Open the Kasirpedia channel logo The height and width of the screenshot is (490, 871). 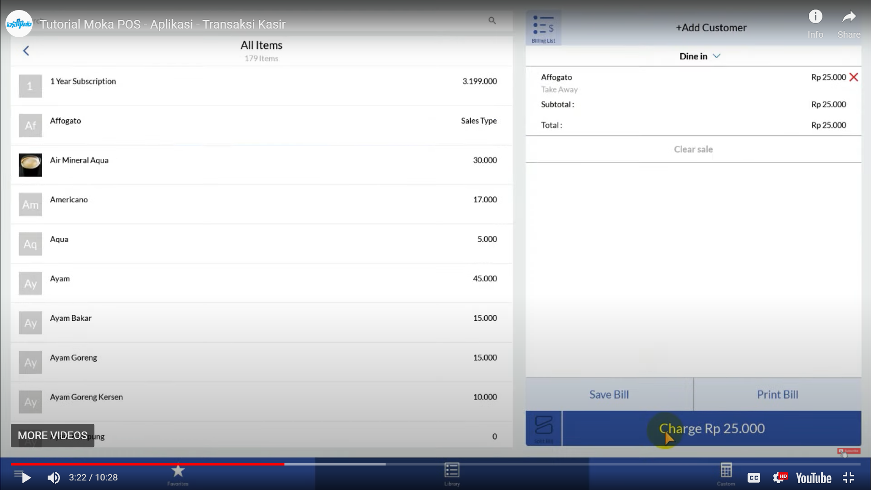click(x=19, y=24)
